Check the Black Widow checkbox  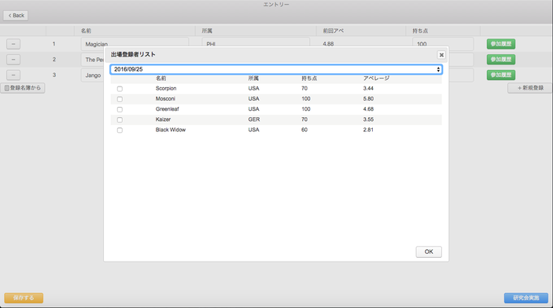click(120, 130)
